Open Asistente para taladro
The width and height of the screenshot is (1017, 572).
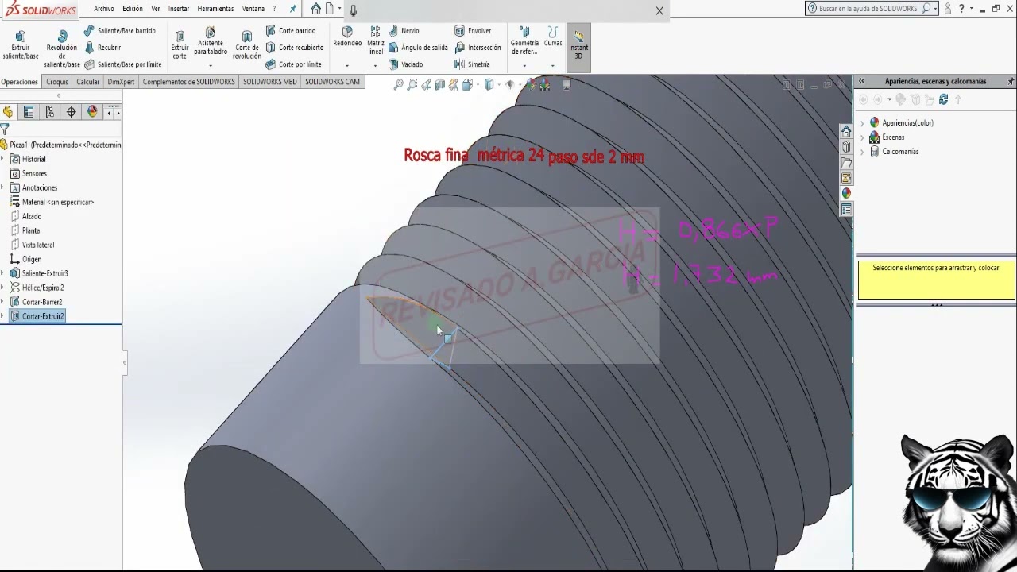point(211,41)
